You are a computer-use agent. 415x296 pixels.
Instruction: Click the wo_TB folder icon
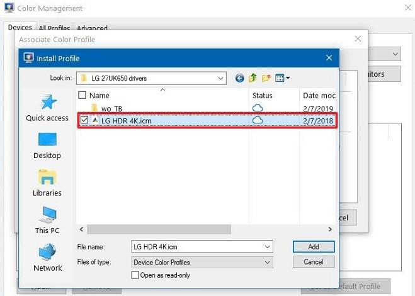click(x=94, y=108)
